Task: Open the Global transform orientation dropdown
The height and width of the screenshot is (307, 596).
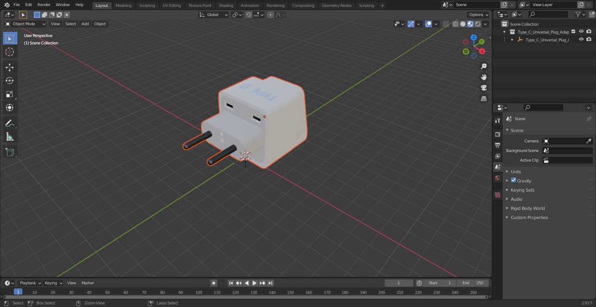Action: point(214,15)
